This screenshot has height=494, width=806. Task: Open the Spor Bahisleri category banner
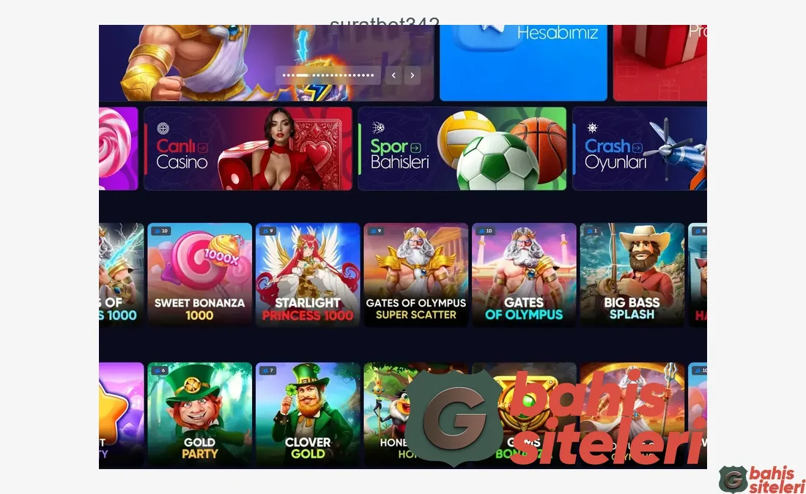click(462, 149)
